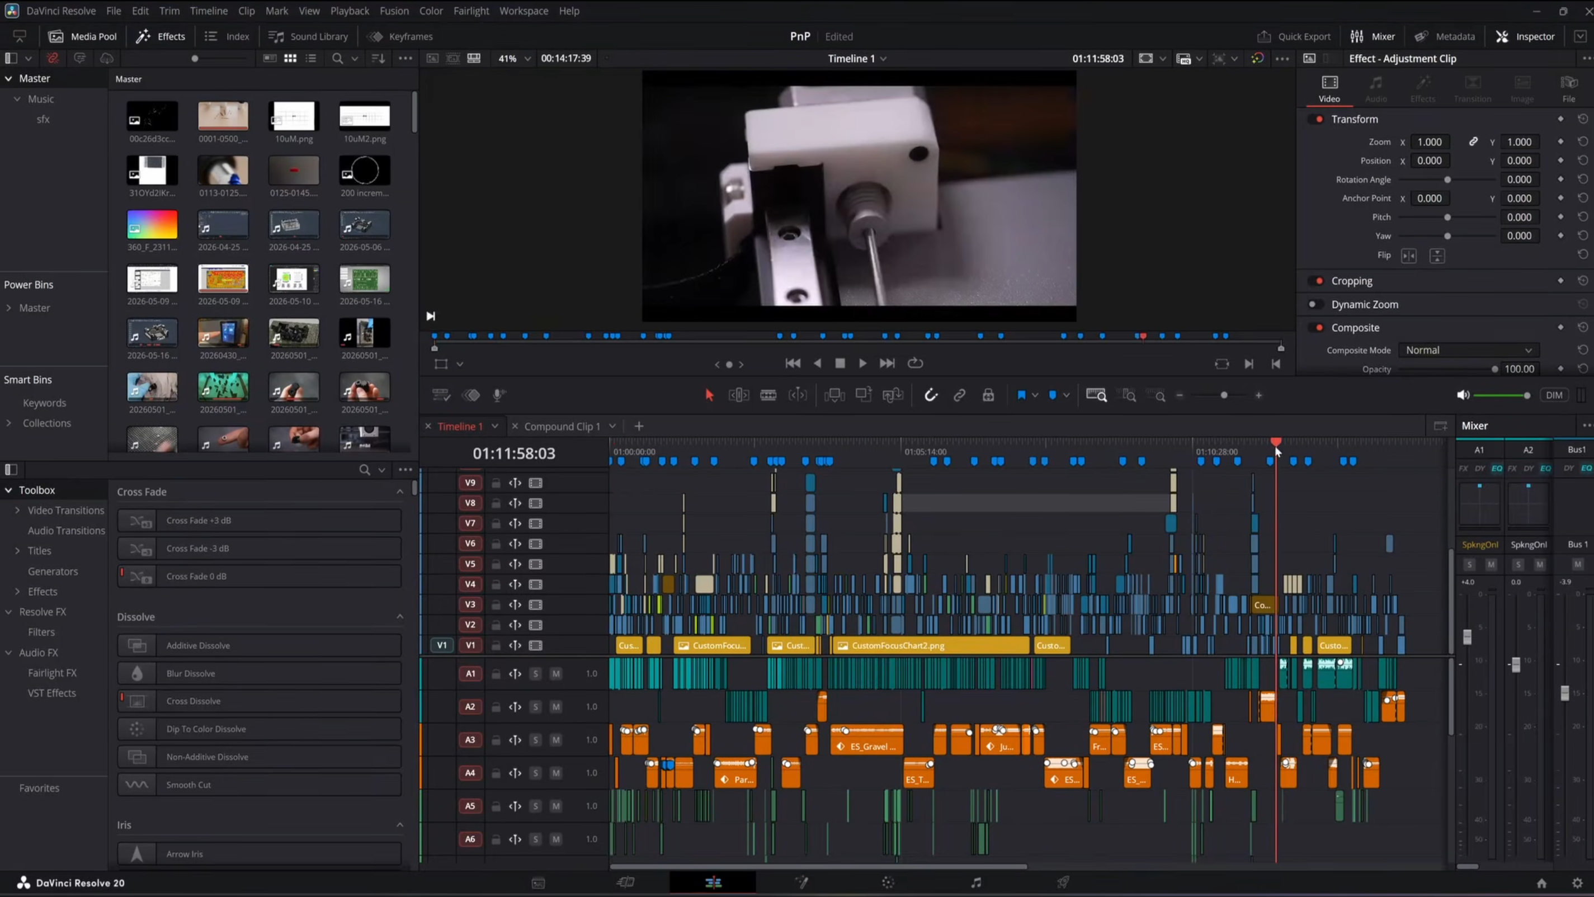Toggle timeline Snapping magnet icon

931,395
